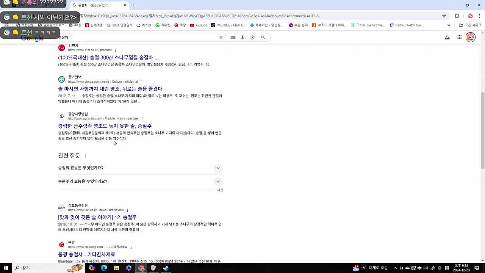Open the 모든 북마크 folder
This screenshot has width=485, height=273.
point(470,25)
